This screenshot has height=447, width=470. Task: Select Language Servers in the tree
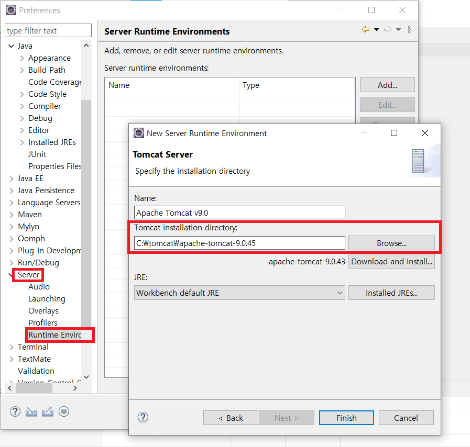coord(49,203)
